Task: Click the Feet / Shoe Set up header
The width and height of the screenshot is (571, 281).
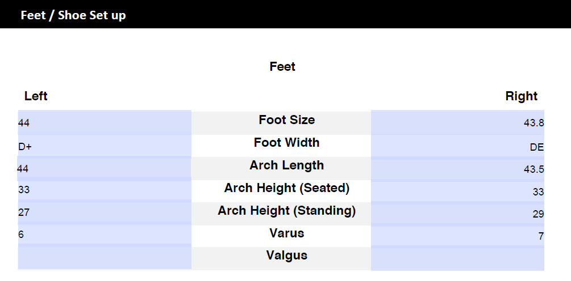Action: click(73, 15)
